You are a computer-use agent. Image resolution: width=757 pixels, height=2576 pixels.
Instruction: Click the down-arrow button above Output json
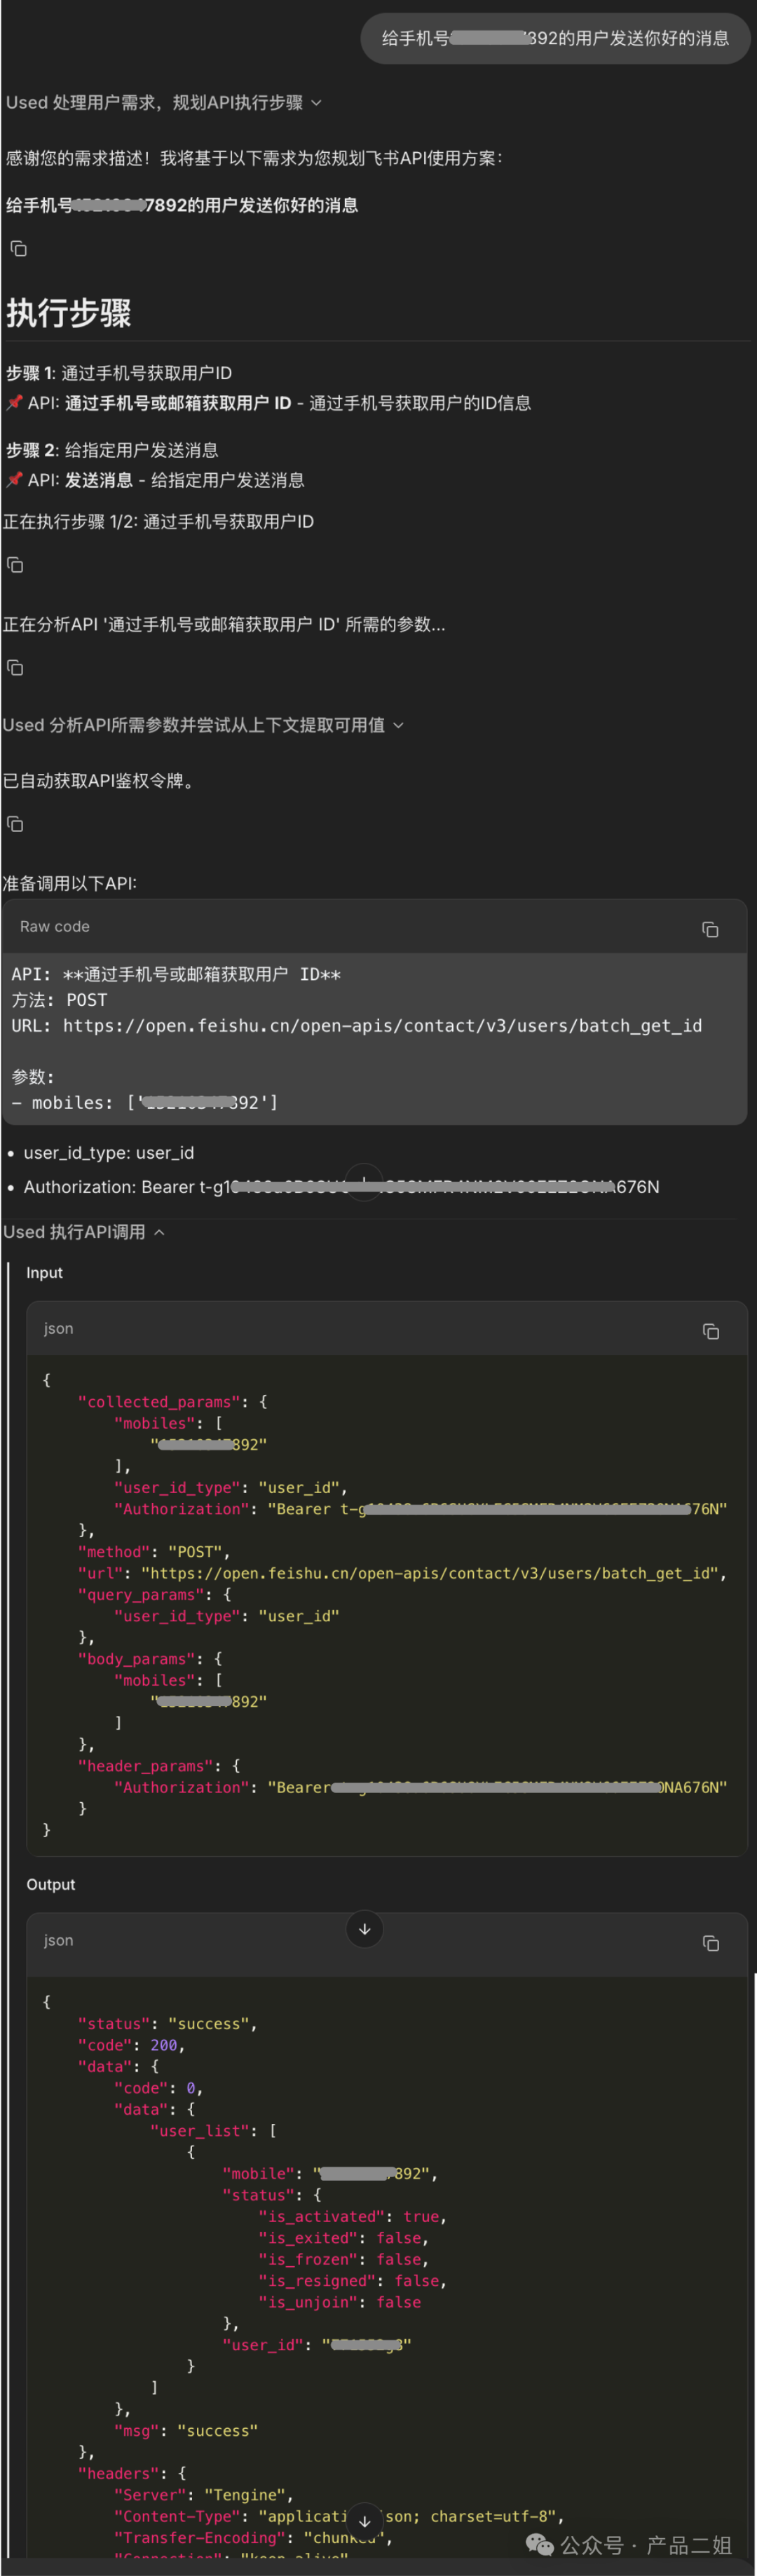364,1929
